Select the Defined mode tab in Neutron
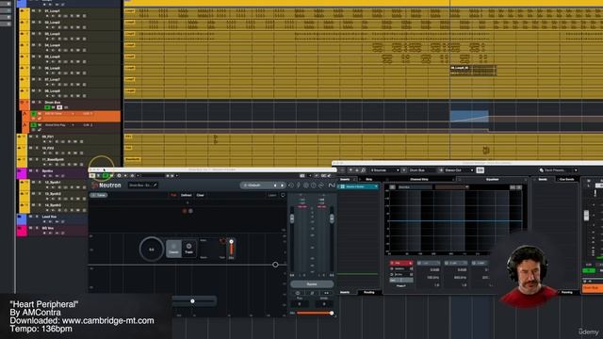The height and width of the screenshot is (339, 603). click(x=187, y=195)
